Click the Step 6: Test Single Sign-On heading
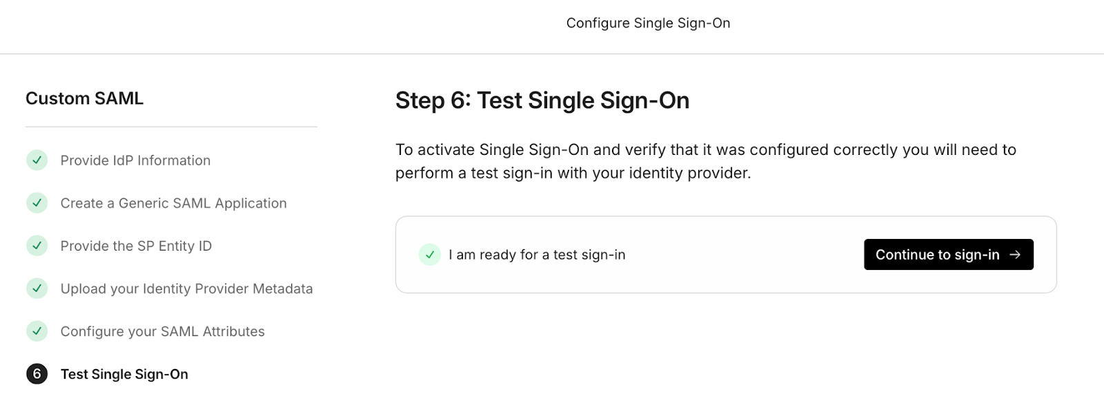This screenshot has height=418, width=1104. pos(542,101)
